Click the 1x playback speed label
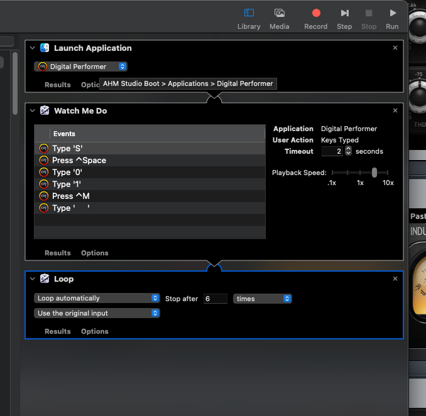The height and width of the screenshot is (416, 426). point(360,183)
